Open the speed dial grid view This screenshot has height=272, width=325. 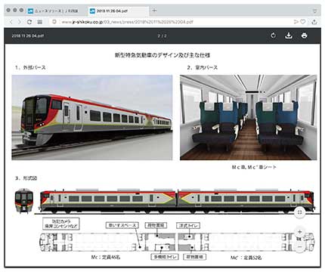pyautogui.click(x=40, y=22)
